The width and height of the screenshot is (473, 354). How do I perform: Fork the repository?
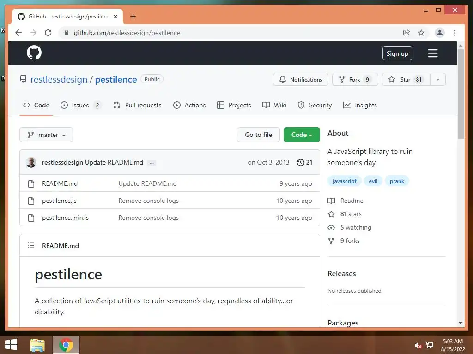click(x=355, y=79)
